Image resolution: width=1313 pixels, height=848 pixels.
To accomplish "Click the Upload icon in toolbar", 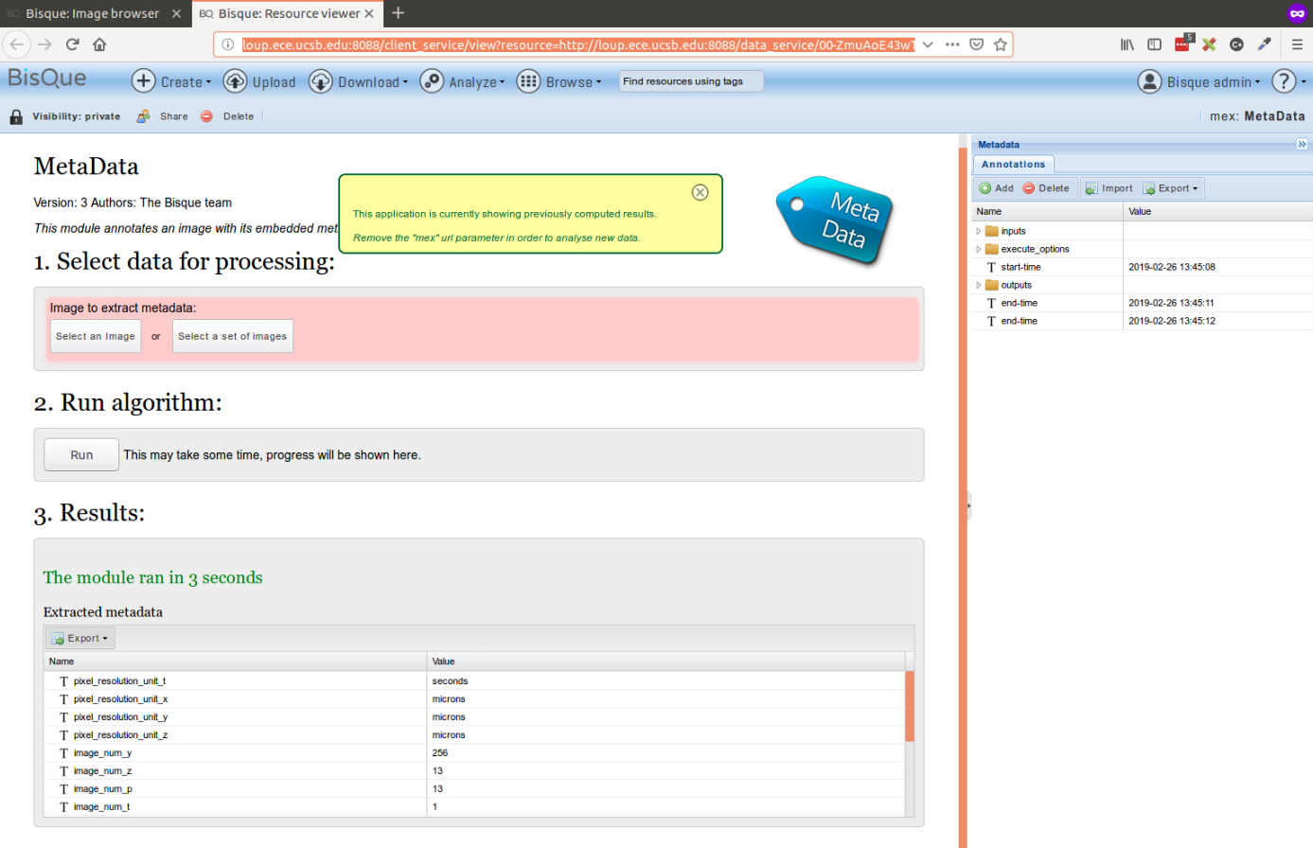I will (x=236, y=81).
